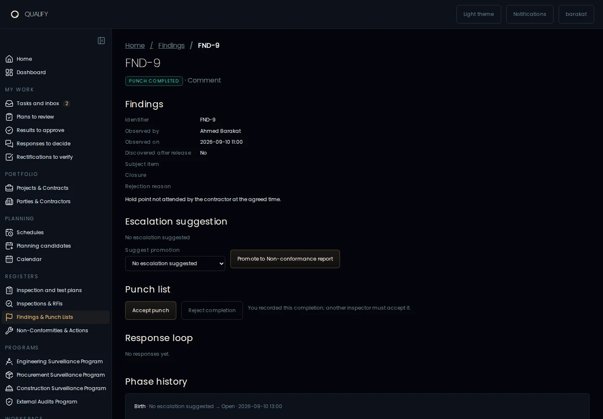The width and height of the screenshot is (603, 419).
Task: Collapse the sidebar panel icon
Action: pyautogui.click(x=101, y=41)
